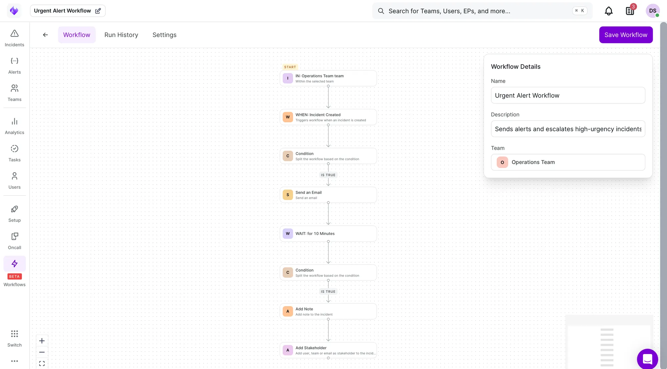Edit the workflow Name field

click(x=568, y=95)
